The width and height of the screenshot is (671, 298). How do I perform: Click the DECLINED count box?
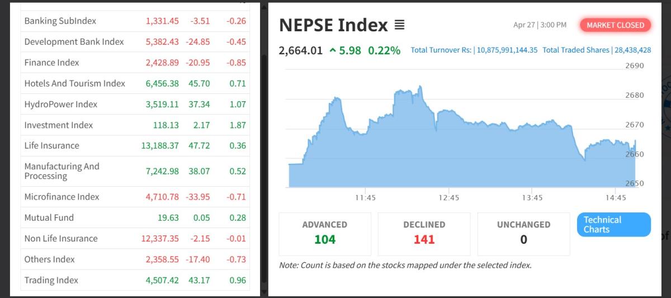424,233
